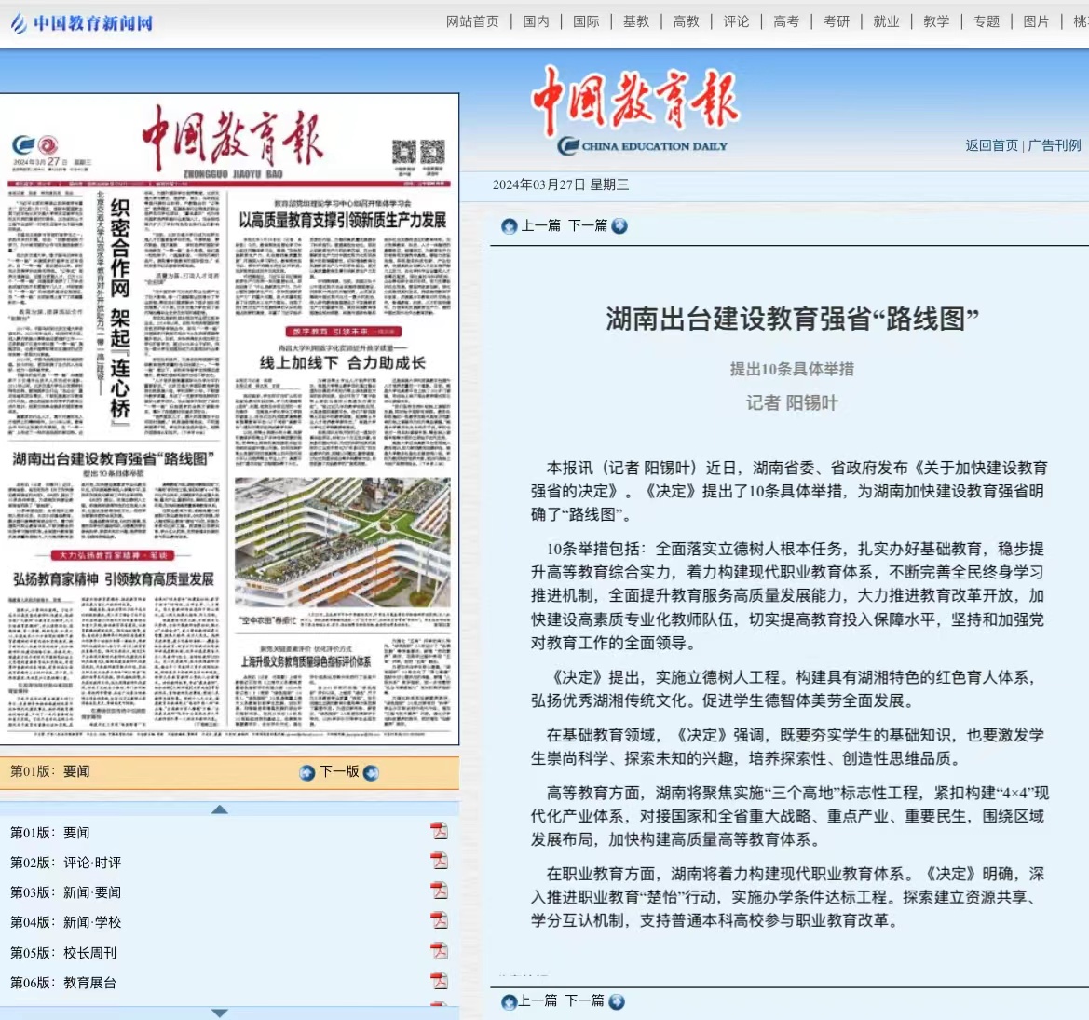Open the 评论 navigation item
The width and height of the screenshot is (1089, 1020).
[736, 21]
